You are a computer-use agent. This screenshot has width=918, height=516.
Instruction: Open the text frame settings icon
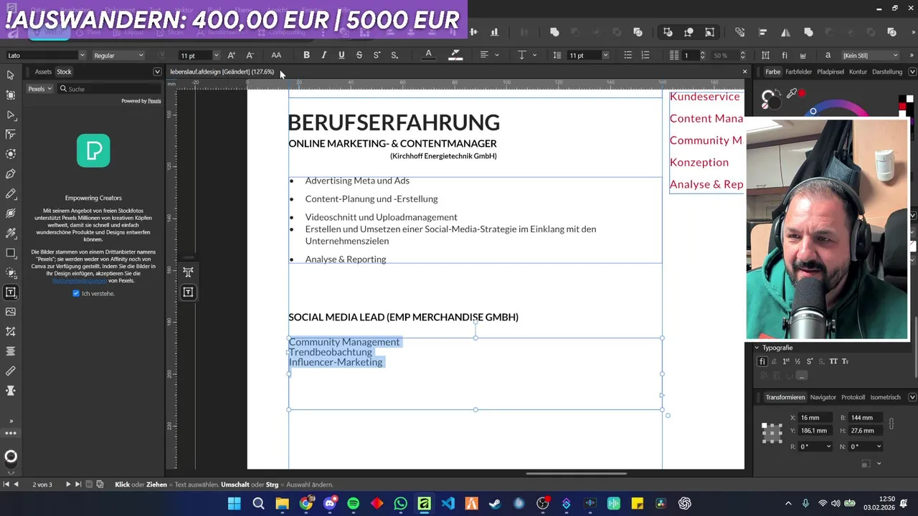coord(765,55)
